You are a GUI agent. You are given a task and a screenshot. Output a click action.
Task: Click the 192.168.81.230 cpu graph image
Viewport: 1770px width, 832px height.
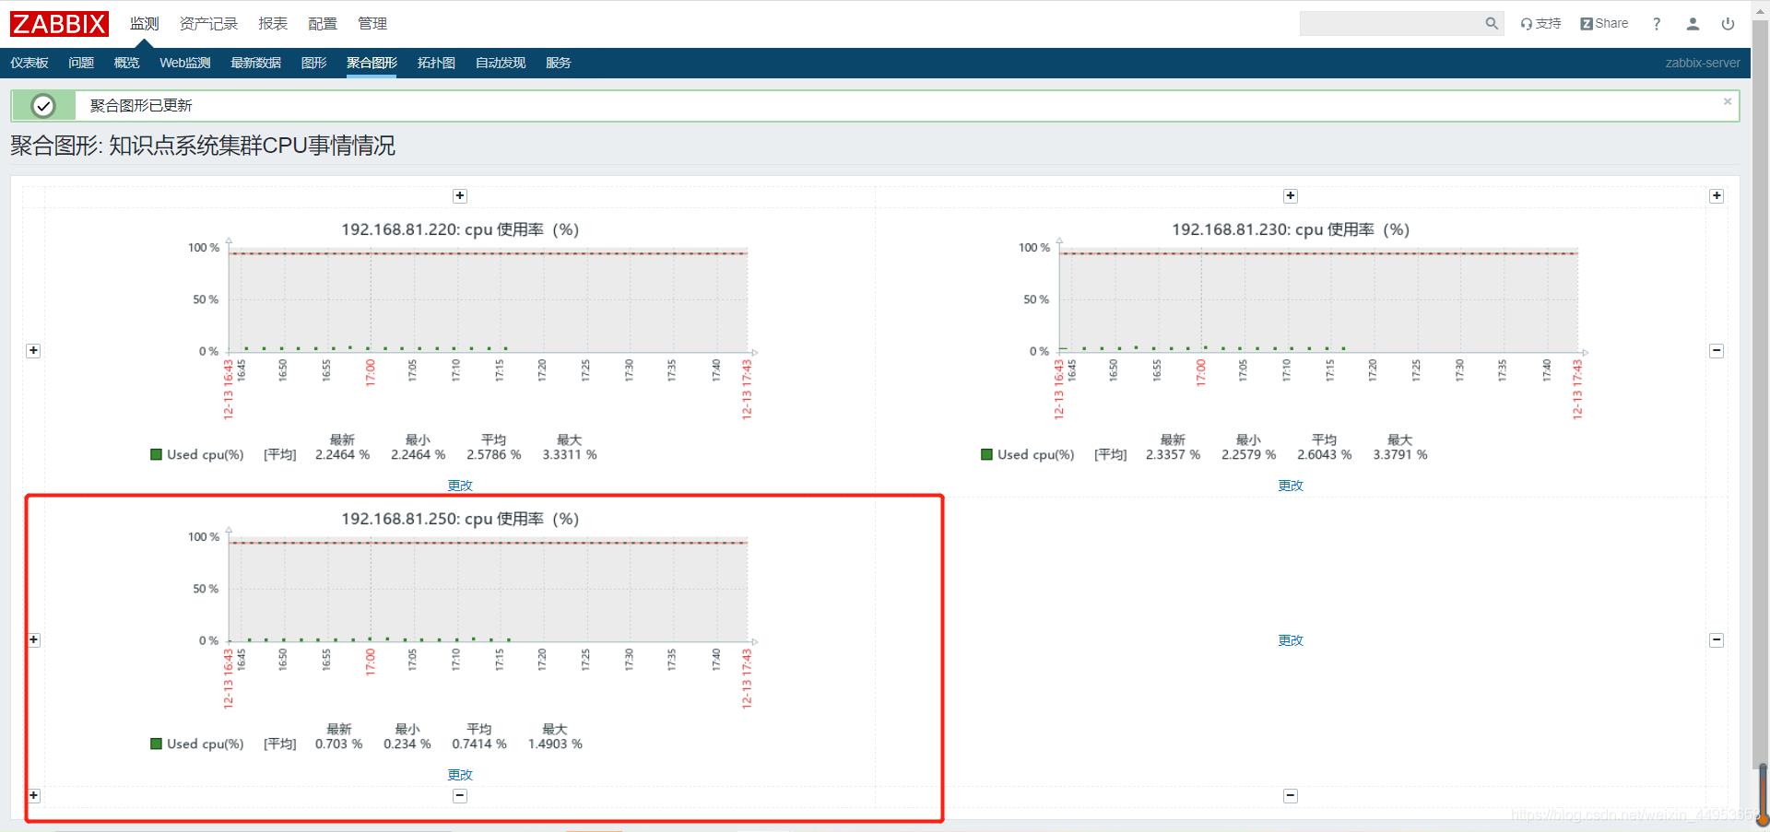pyautogui.click(x=1291, y=341)
